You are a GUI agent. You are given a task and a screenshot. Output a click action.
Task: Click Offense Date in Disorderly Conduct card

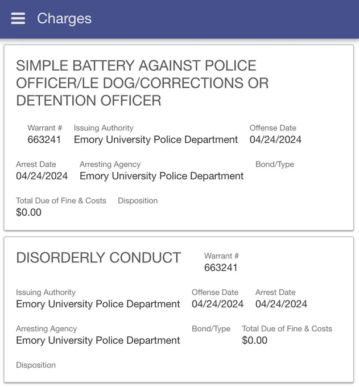point(218,304)
